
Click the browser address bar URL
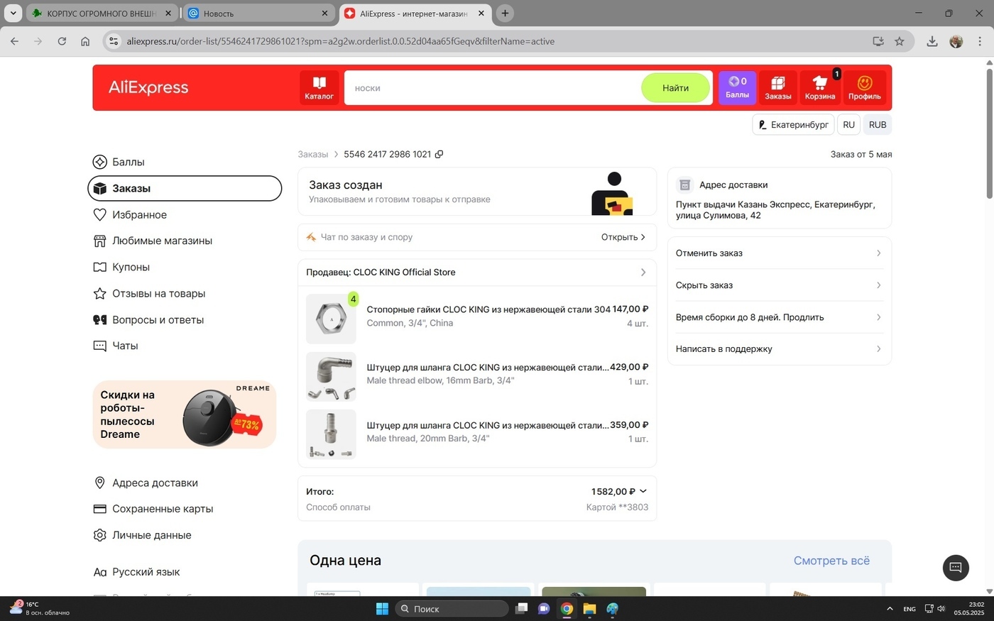pos(341,41)
